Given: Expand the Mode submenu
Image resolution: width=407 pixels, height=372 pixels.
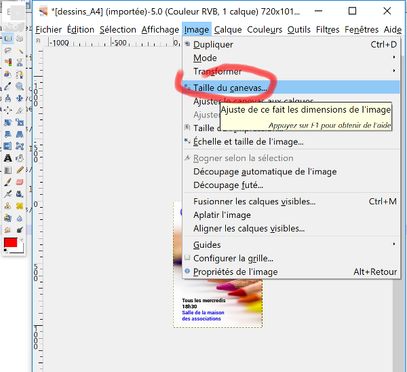Looking at the screenshot, I should (291, 58).
